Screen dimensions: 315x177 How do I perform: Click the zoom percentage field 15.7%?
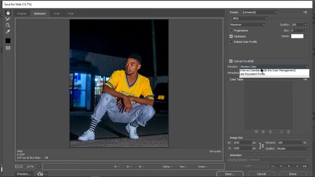(31, 167)
